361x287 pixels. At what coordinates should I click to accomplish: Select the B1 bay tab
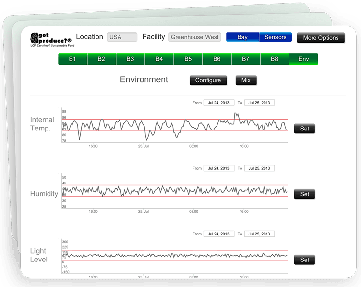point(72,59)
